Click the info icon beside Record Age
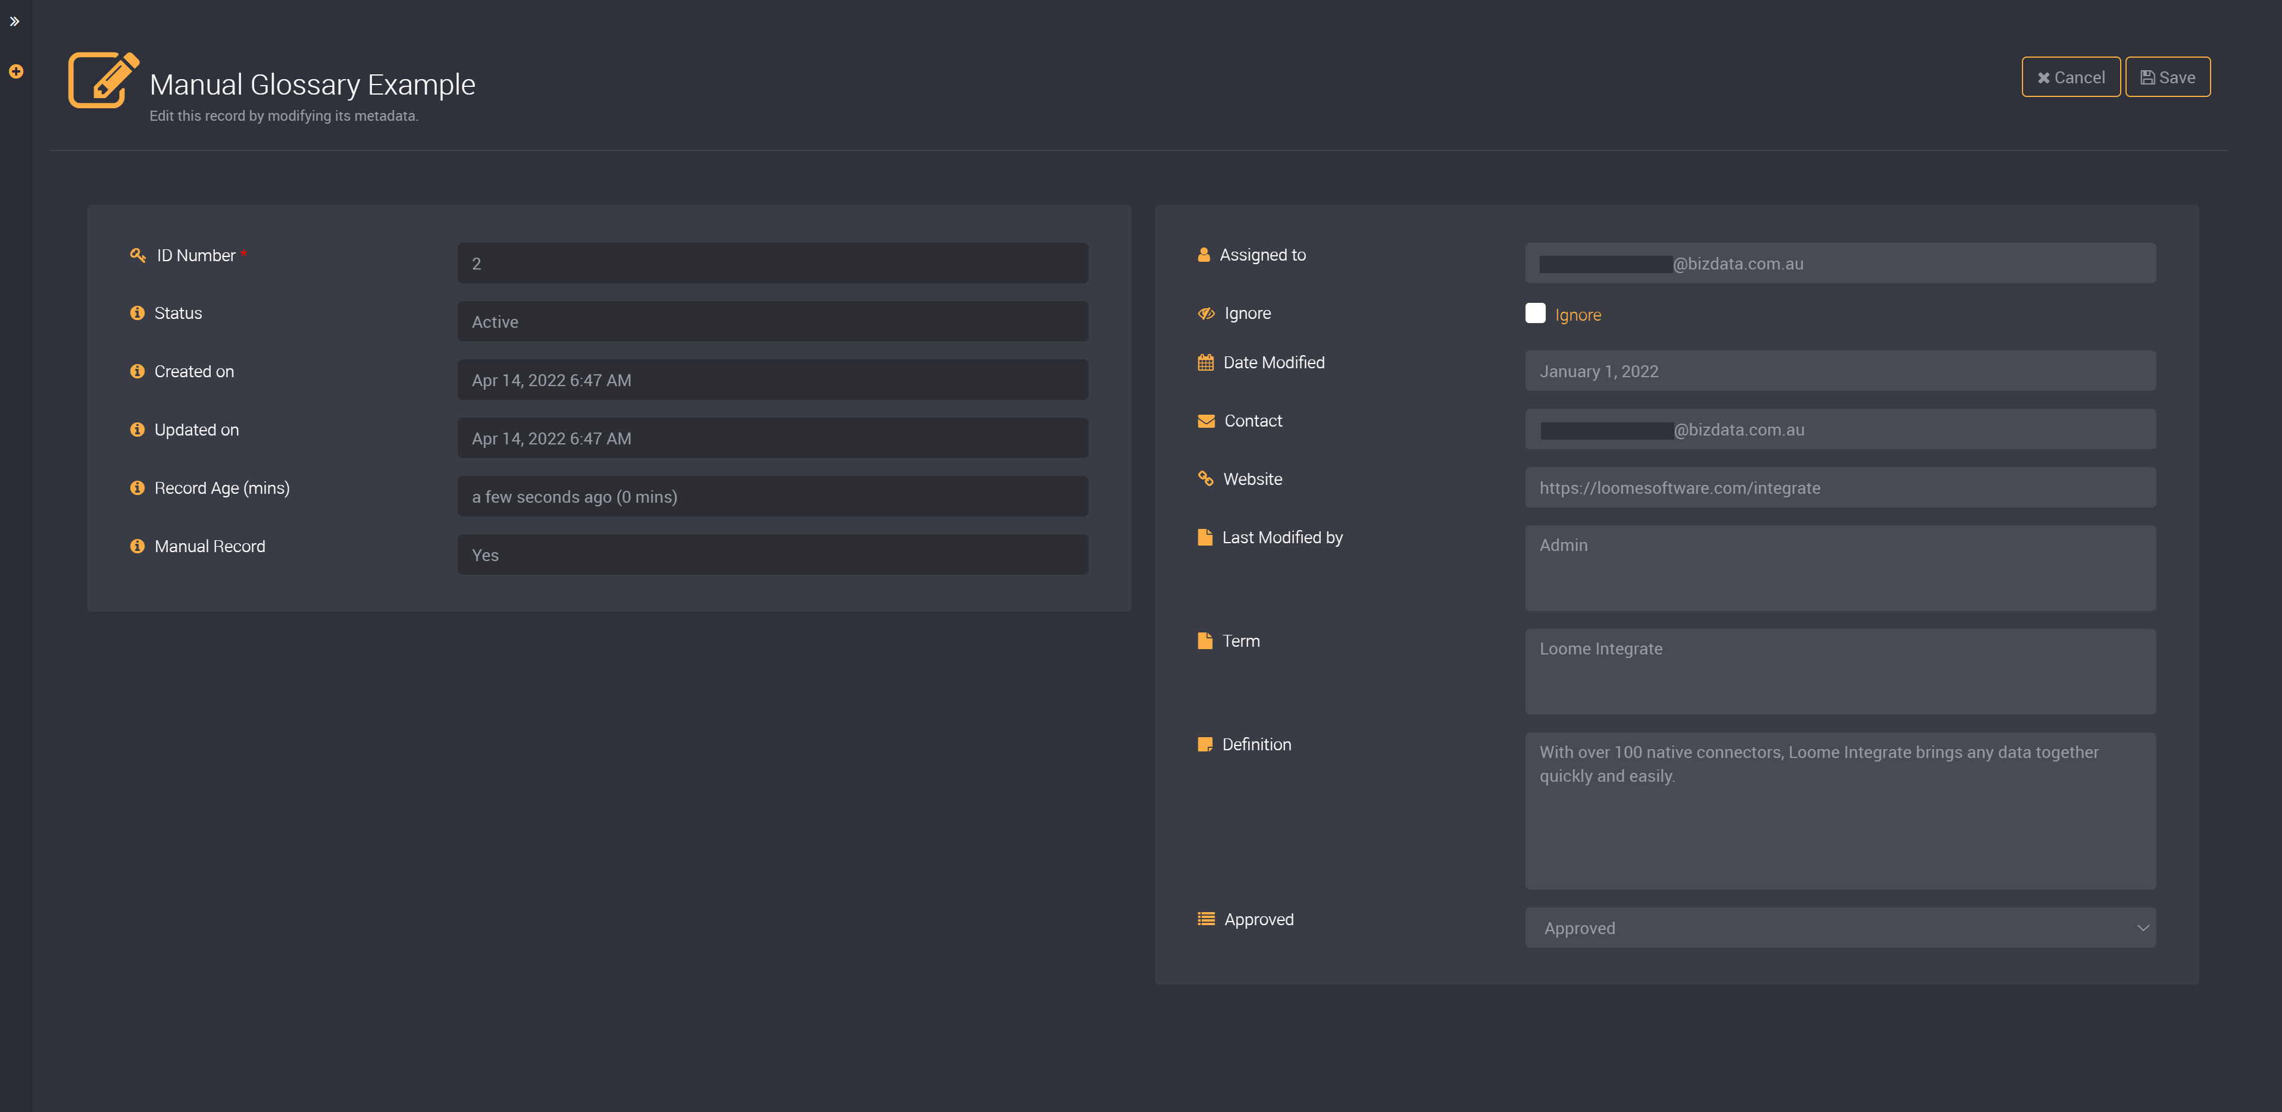The height and width of the screenshot is (1112, 2282). click(x=137, y=488)
